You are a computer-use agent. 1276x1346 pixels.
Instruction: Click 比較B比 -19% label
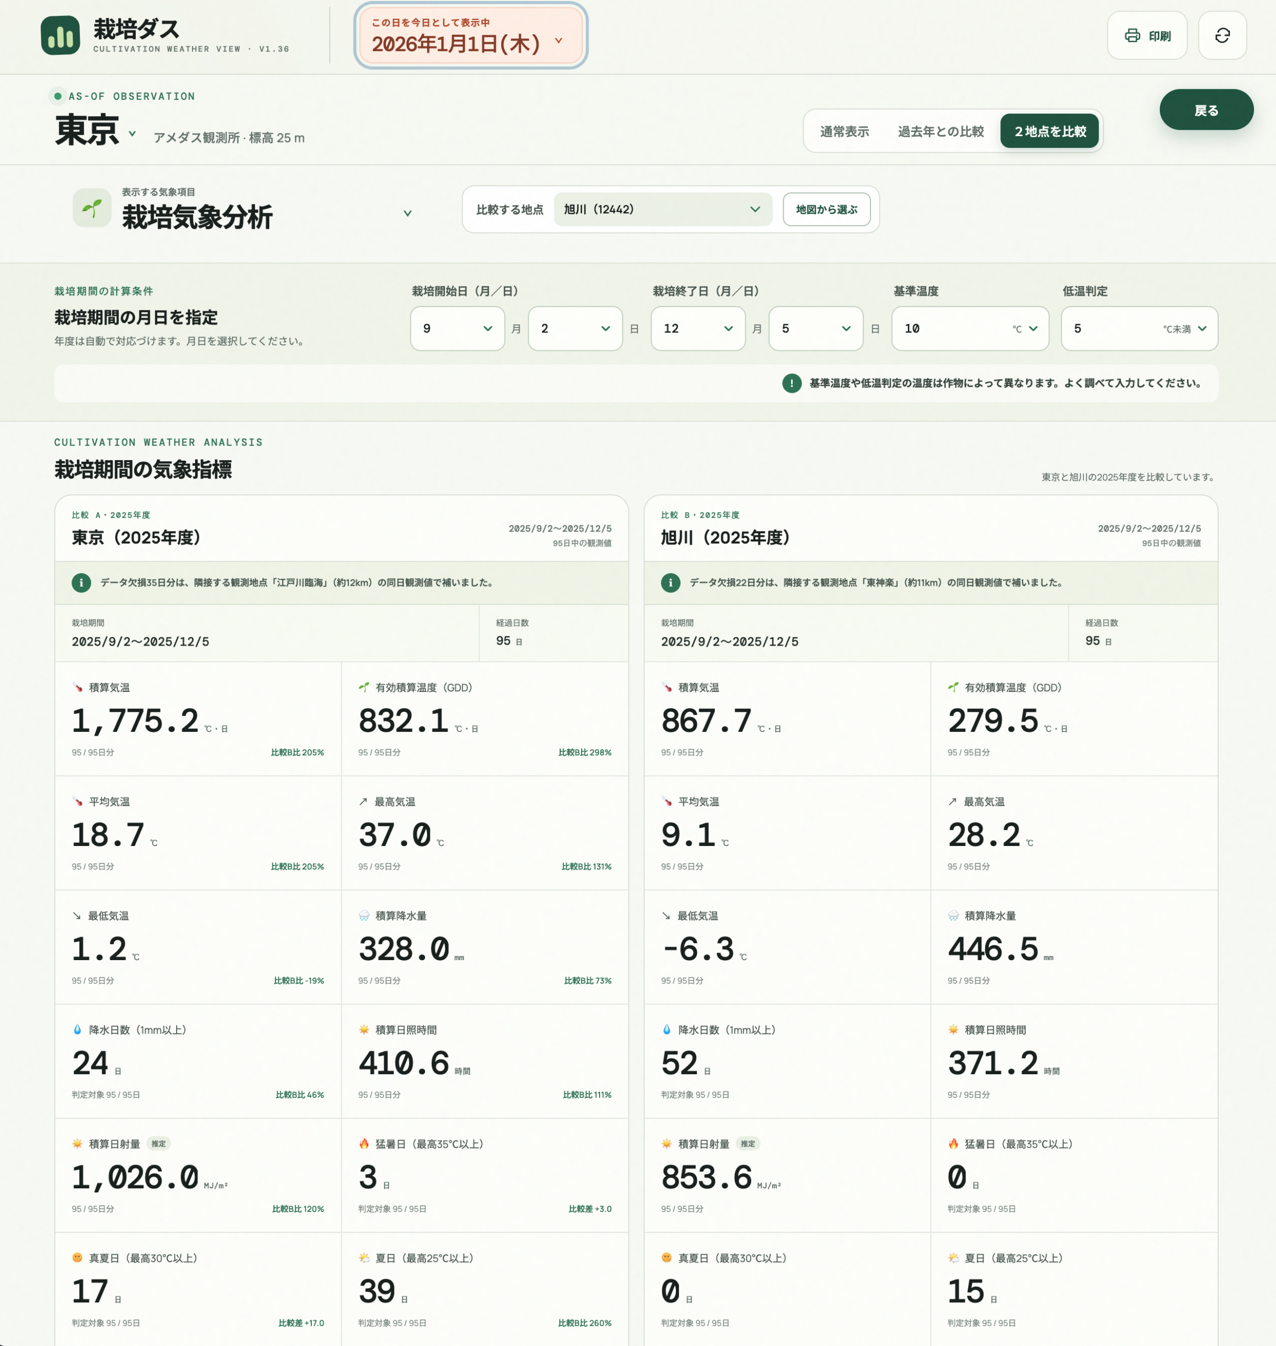coord(299,981)
